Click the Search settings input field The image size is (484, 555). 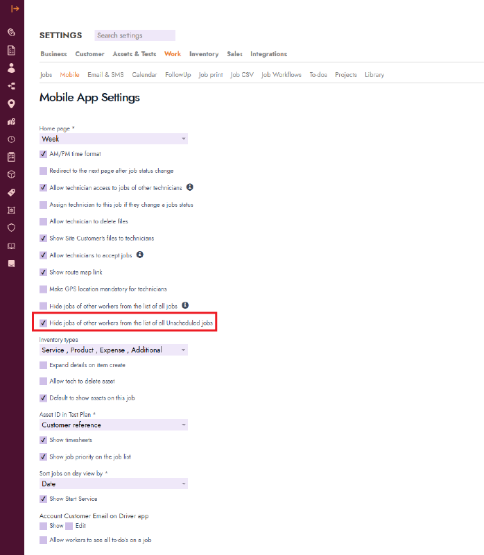(x=135, y=35)
